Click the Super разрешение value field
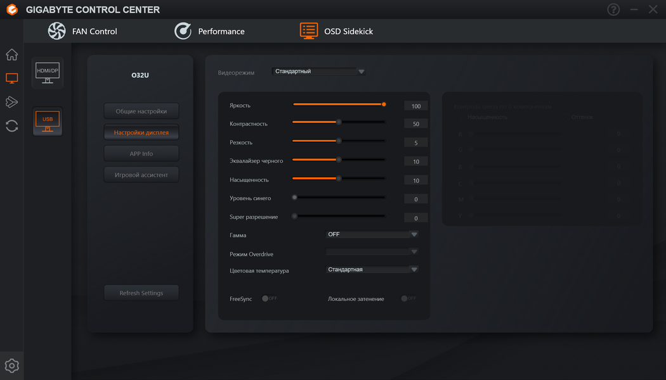 pos(416,218)
